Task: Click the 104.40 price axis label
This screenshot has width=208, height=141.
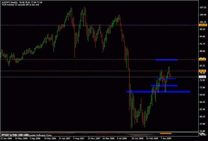Action: tap(203, 15)
